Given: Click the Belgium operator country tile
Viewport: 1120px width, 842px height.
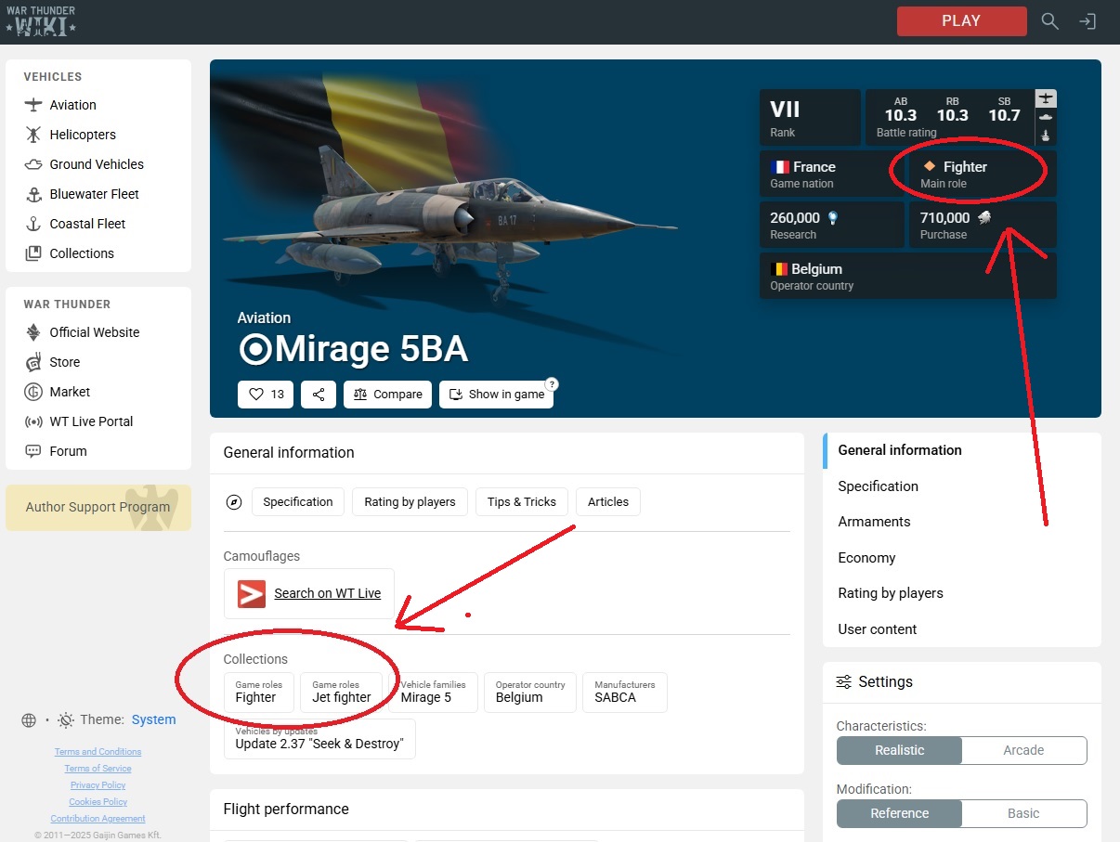Looking at the screenshot, I should coord(908,276).
